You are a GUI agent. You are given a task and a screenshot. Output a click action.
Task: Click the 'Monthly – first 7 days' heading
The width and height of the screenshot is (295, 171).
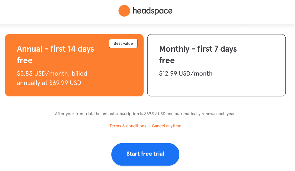pos(198,49)
